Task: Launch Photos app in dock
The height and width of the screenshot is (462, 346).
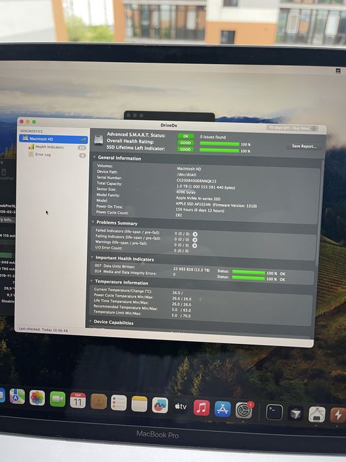Action: click(x=37, y=398)
